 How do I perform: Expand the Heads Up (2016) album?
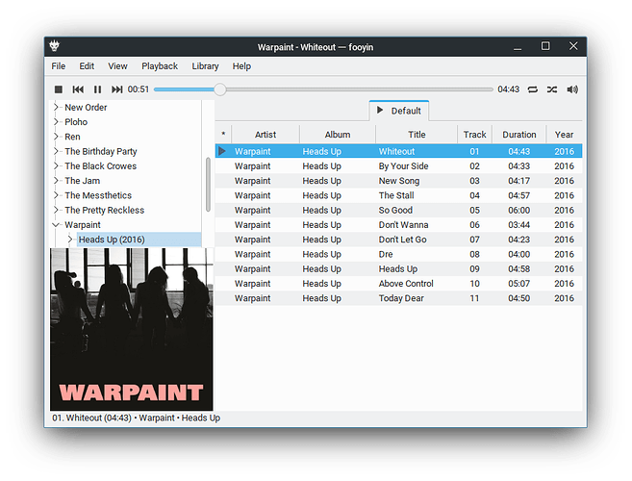[x=70, y=240]
